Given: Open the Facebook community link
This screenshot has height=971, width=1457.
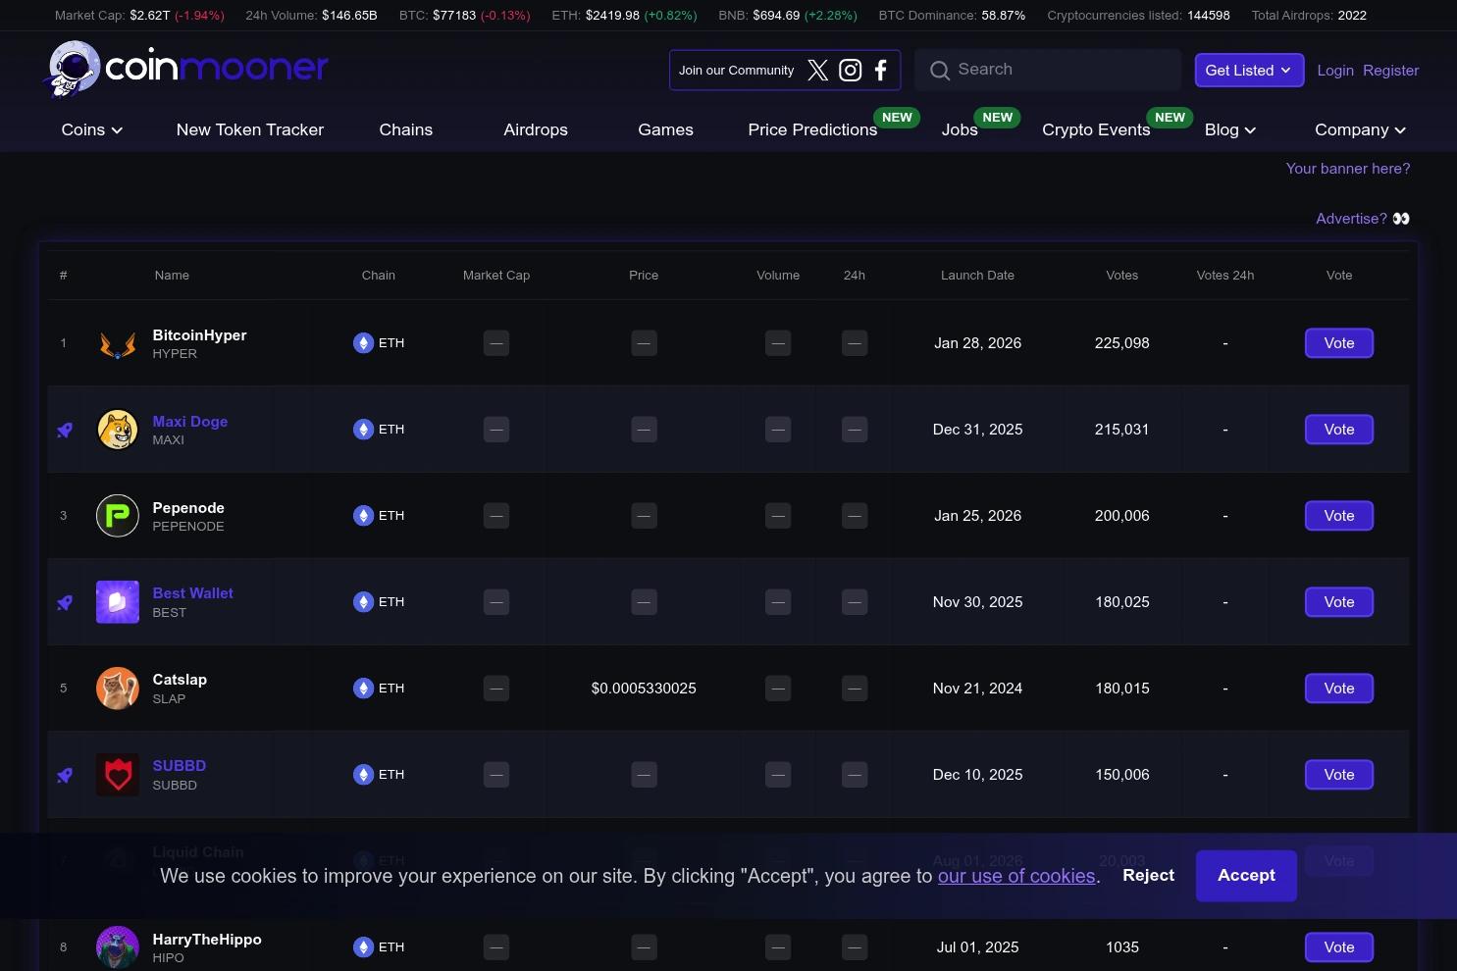Looking at the screenshot, I should point(881,71).
